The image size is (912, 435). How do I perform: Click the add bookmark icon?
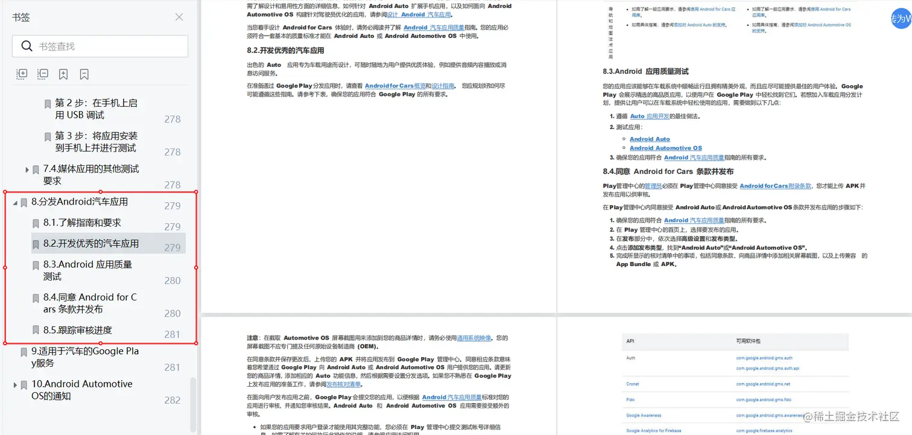tap(63, 74)
